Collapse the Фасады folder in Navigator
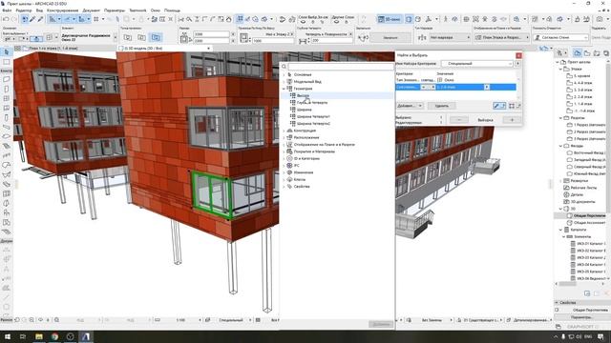This screenshot has height=343, width=611. 561,146
